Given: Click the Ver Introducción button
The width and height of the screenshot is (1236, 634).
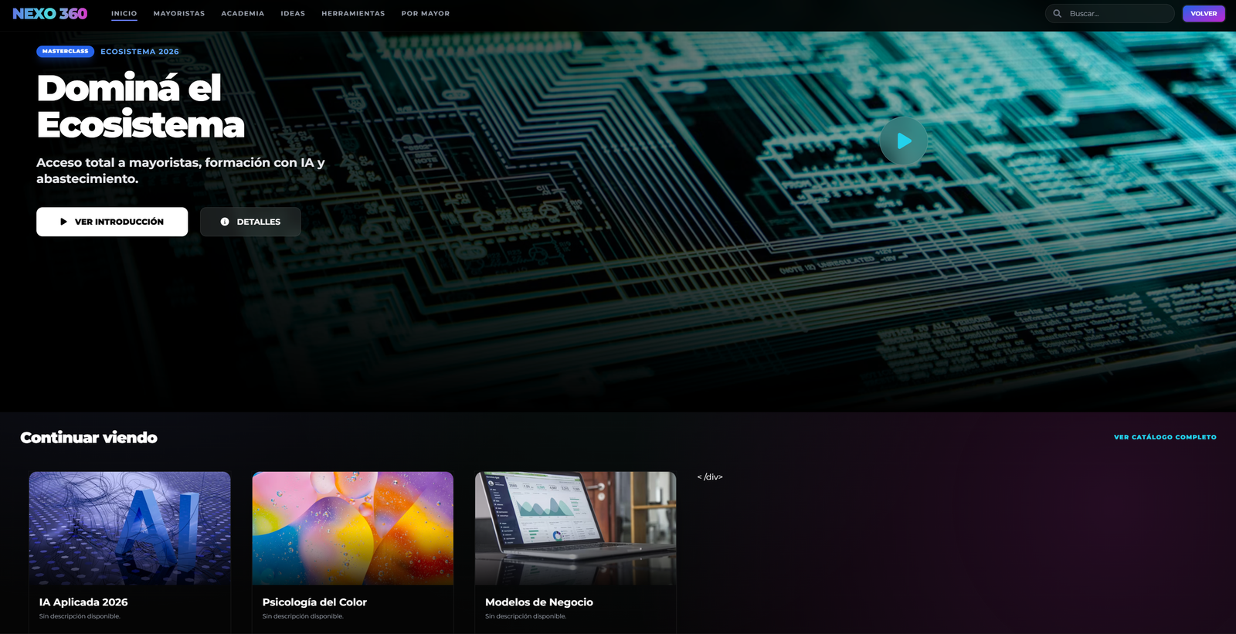Looking at the screenshot, I should 112,222.
